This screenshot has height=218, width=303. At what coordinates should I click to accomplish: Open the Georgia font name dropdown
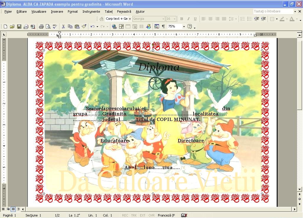point(163,19)
